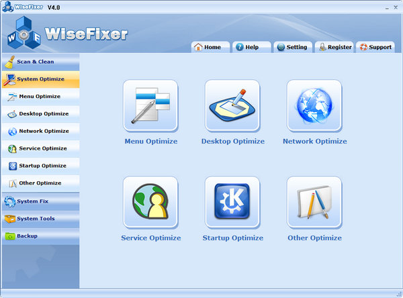403x298 pixels.
Task: Select the Startup Optimize gear icon
Action: coord(232,202)
